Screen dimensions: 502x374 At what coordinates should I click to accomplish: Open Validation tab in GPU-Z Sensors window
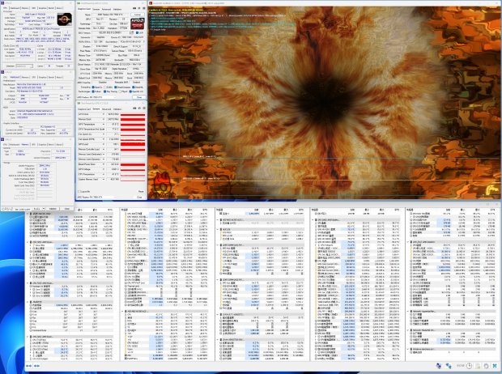click(x=117, y=109)
